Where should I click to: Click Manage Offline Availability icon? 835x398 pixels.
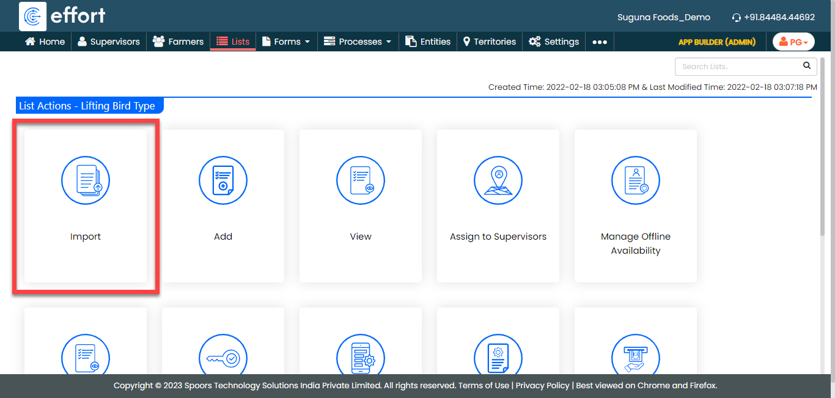click(x=636, y=180)
